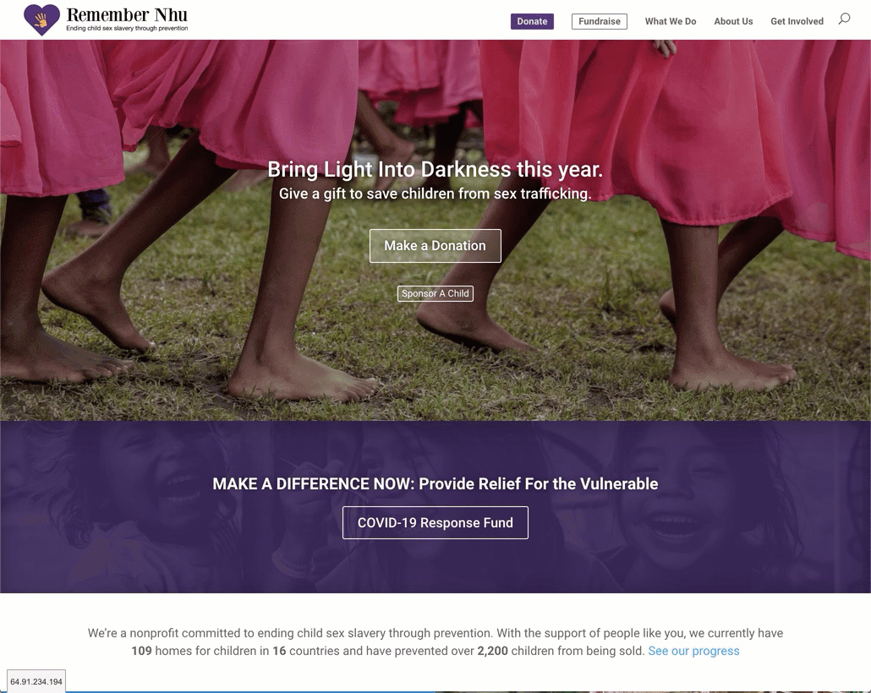Click the nonprofit mission statement paragraph

[435, 642]
